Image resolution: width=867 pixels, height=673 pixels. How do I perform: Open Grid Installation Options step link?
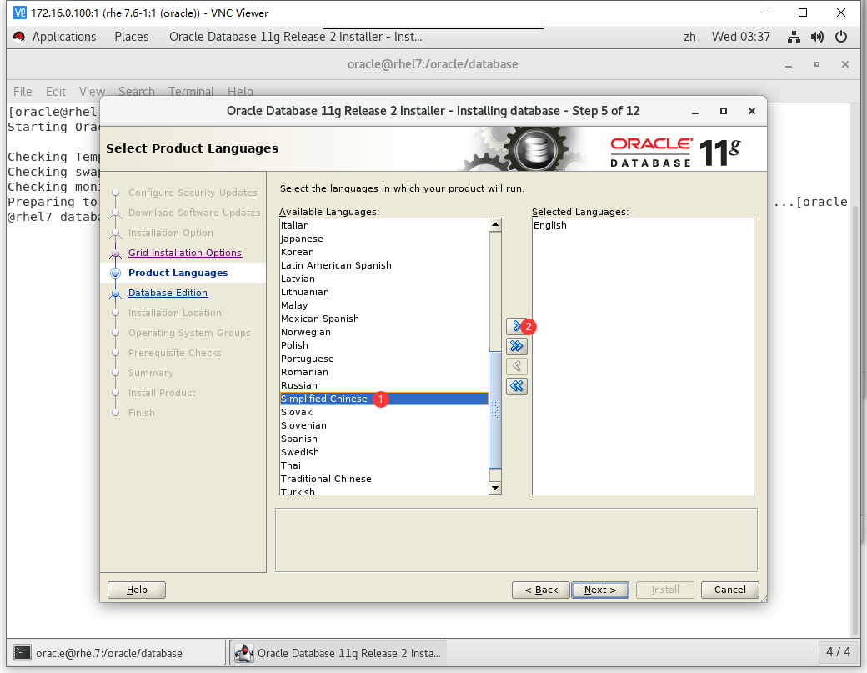pos(185,253)
